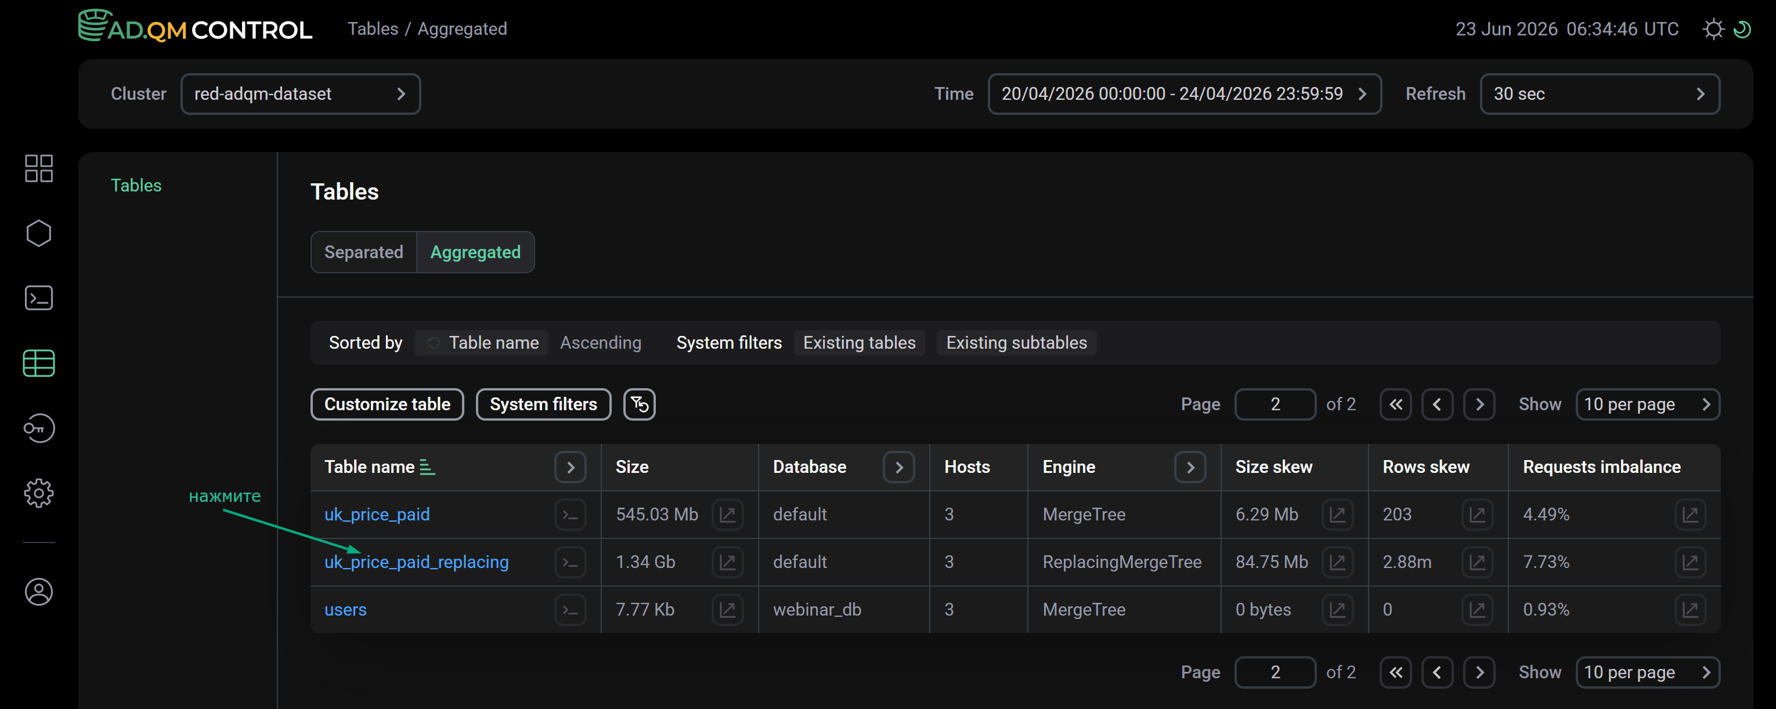
Task: Go to first page, top pagination
Action: (x=1396, y=404)
